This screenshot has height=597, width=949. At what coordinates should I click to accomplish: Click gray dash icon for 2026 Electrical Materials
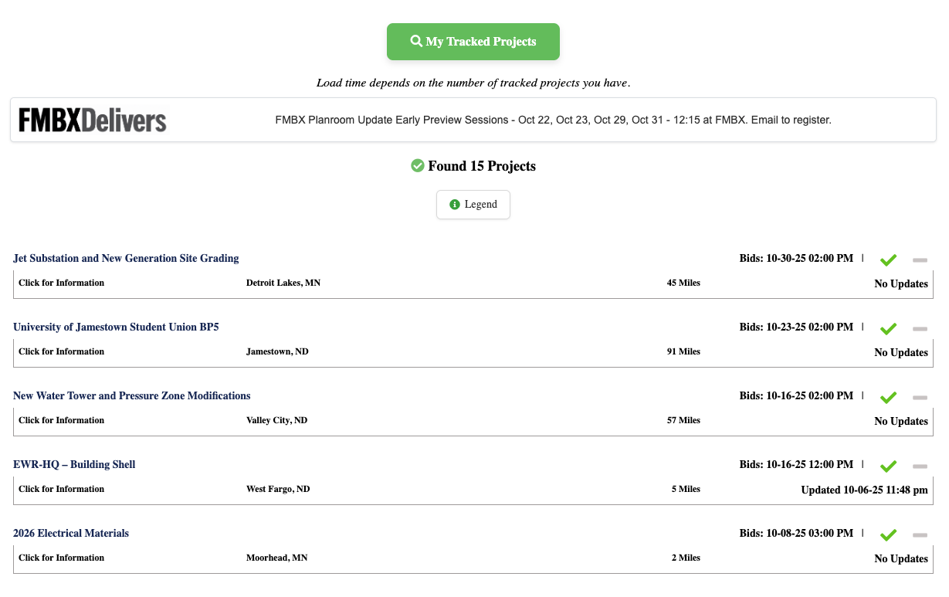click(x=920, y=535)
